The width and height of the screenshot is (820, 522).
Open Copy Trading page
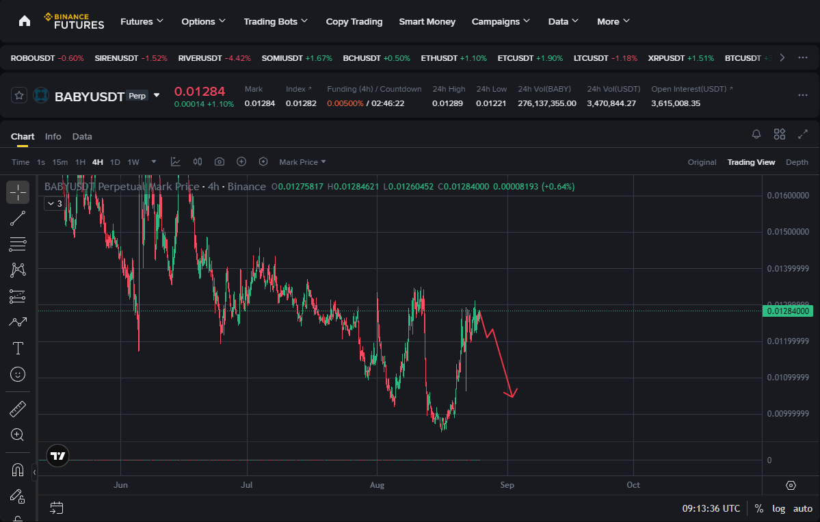pyautogui.click(x=354, y=21)
